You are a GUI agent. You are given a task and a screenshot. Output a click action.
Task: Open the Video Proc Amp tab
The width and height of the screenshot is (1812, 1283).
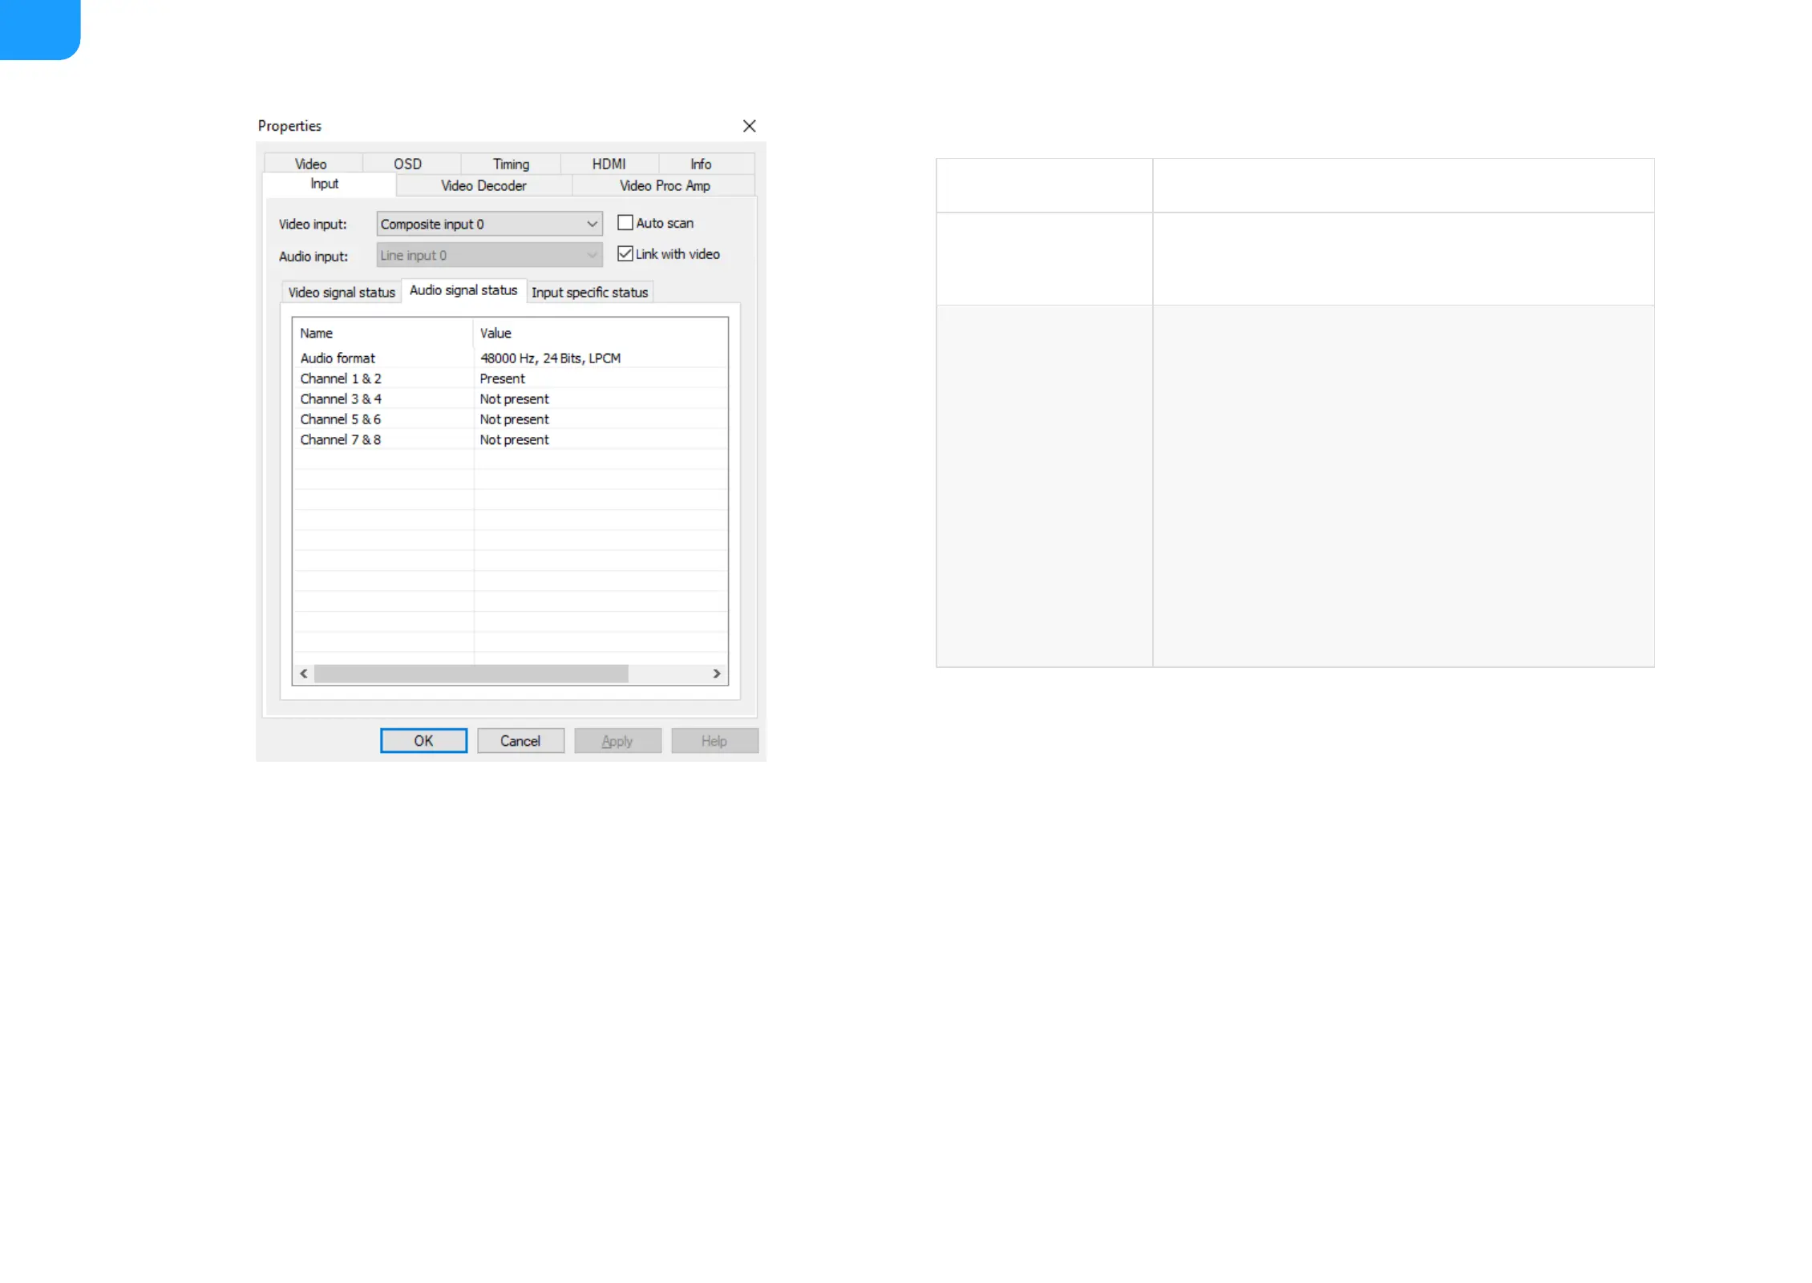665,185
